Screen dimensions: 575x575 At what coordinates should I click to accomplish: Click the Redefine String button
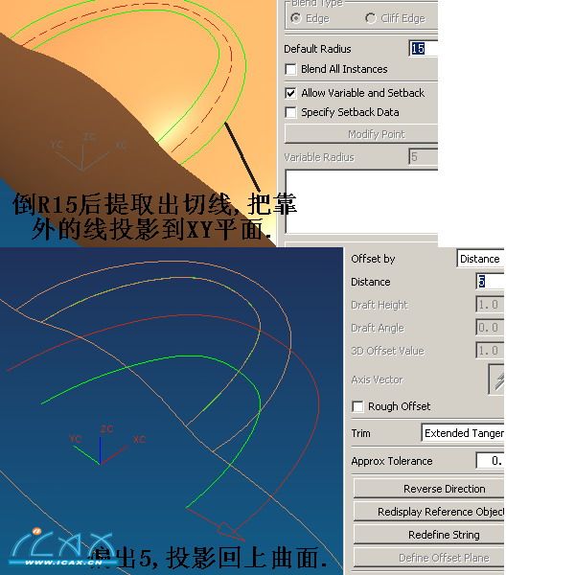click(428, 535)
